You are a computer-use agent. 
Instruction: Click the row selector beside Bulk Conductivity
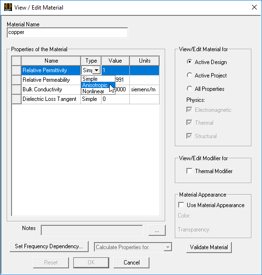(x=16, y=89)
